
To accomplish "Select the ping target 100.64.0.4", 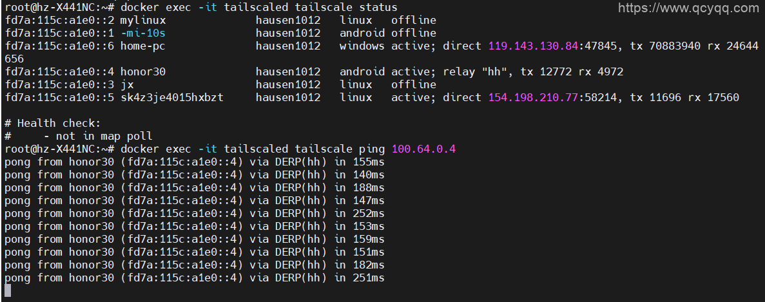I will [423, 149].
